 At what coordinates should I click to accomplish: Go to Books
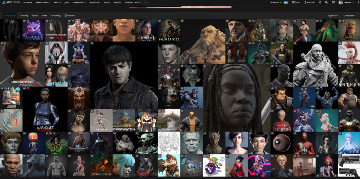117,2
